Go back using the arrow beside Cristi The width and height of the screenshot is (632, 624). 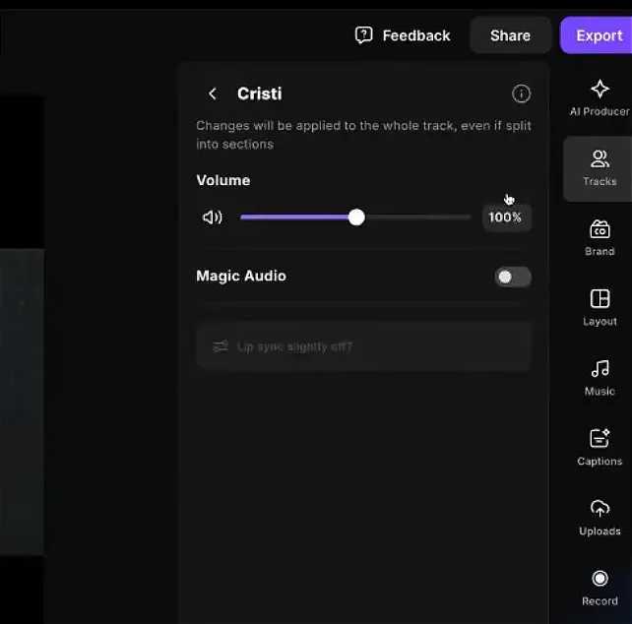pos(213,94)
